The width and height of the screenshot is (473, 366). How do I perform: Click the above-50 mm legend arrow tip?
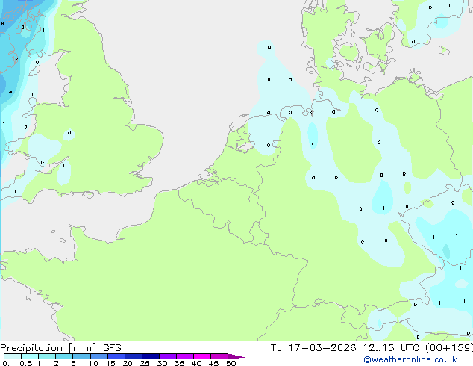[236, 356]
